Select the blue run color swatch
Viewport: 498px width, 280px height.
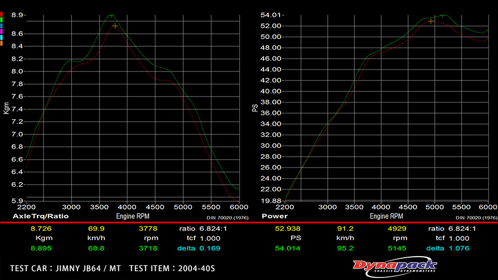click(2, 25)
